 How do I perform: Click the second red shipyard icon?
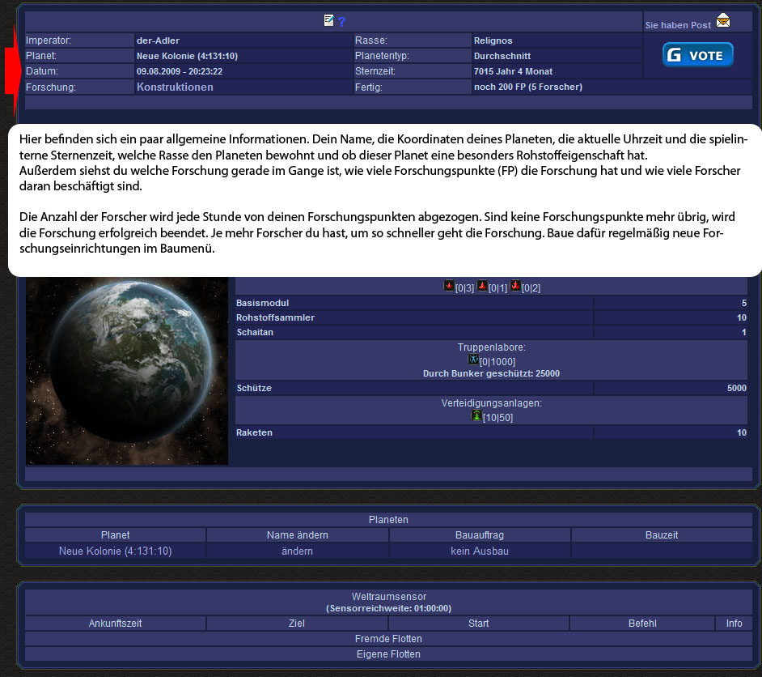click(x=482, y=287)
